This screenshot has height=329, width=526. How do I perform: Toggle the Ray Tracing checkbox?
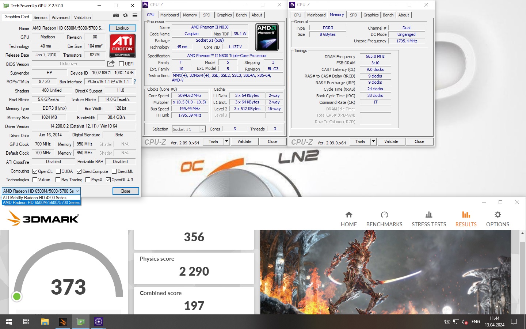58,179
